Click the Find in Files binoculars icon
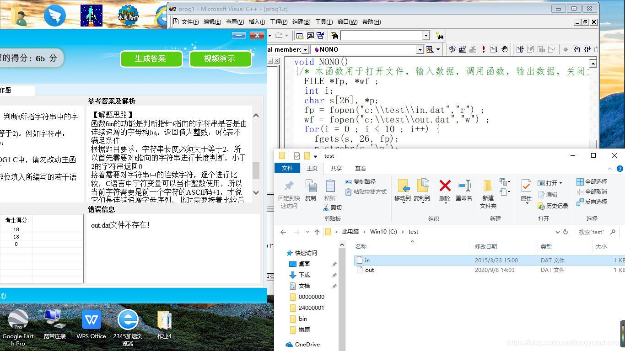Screen dimensions: 625x351 pyautogui.click(x=334, y=36)
